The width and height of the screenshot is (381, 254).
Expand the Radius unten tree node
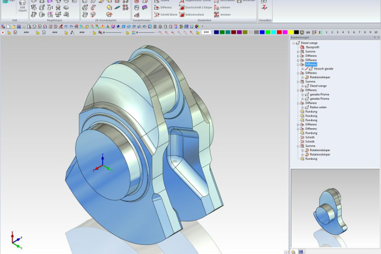[302, 107]
